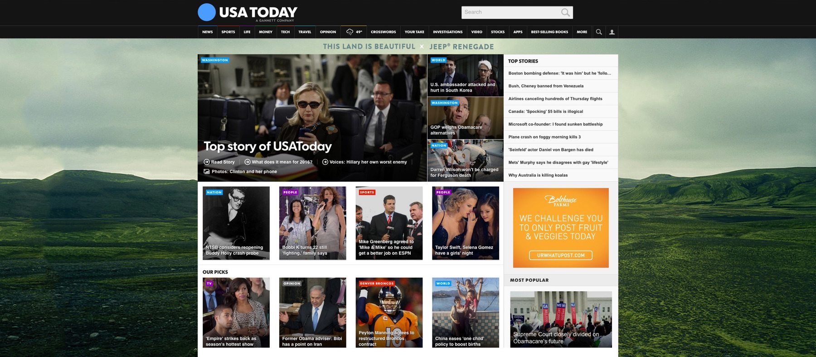Screen dimensions: 816x357
Task: Open the Money section
Action: [266, 32]
